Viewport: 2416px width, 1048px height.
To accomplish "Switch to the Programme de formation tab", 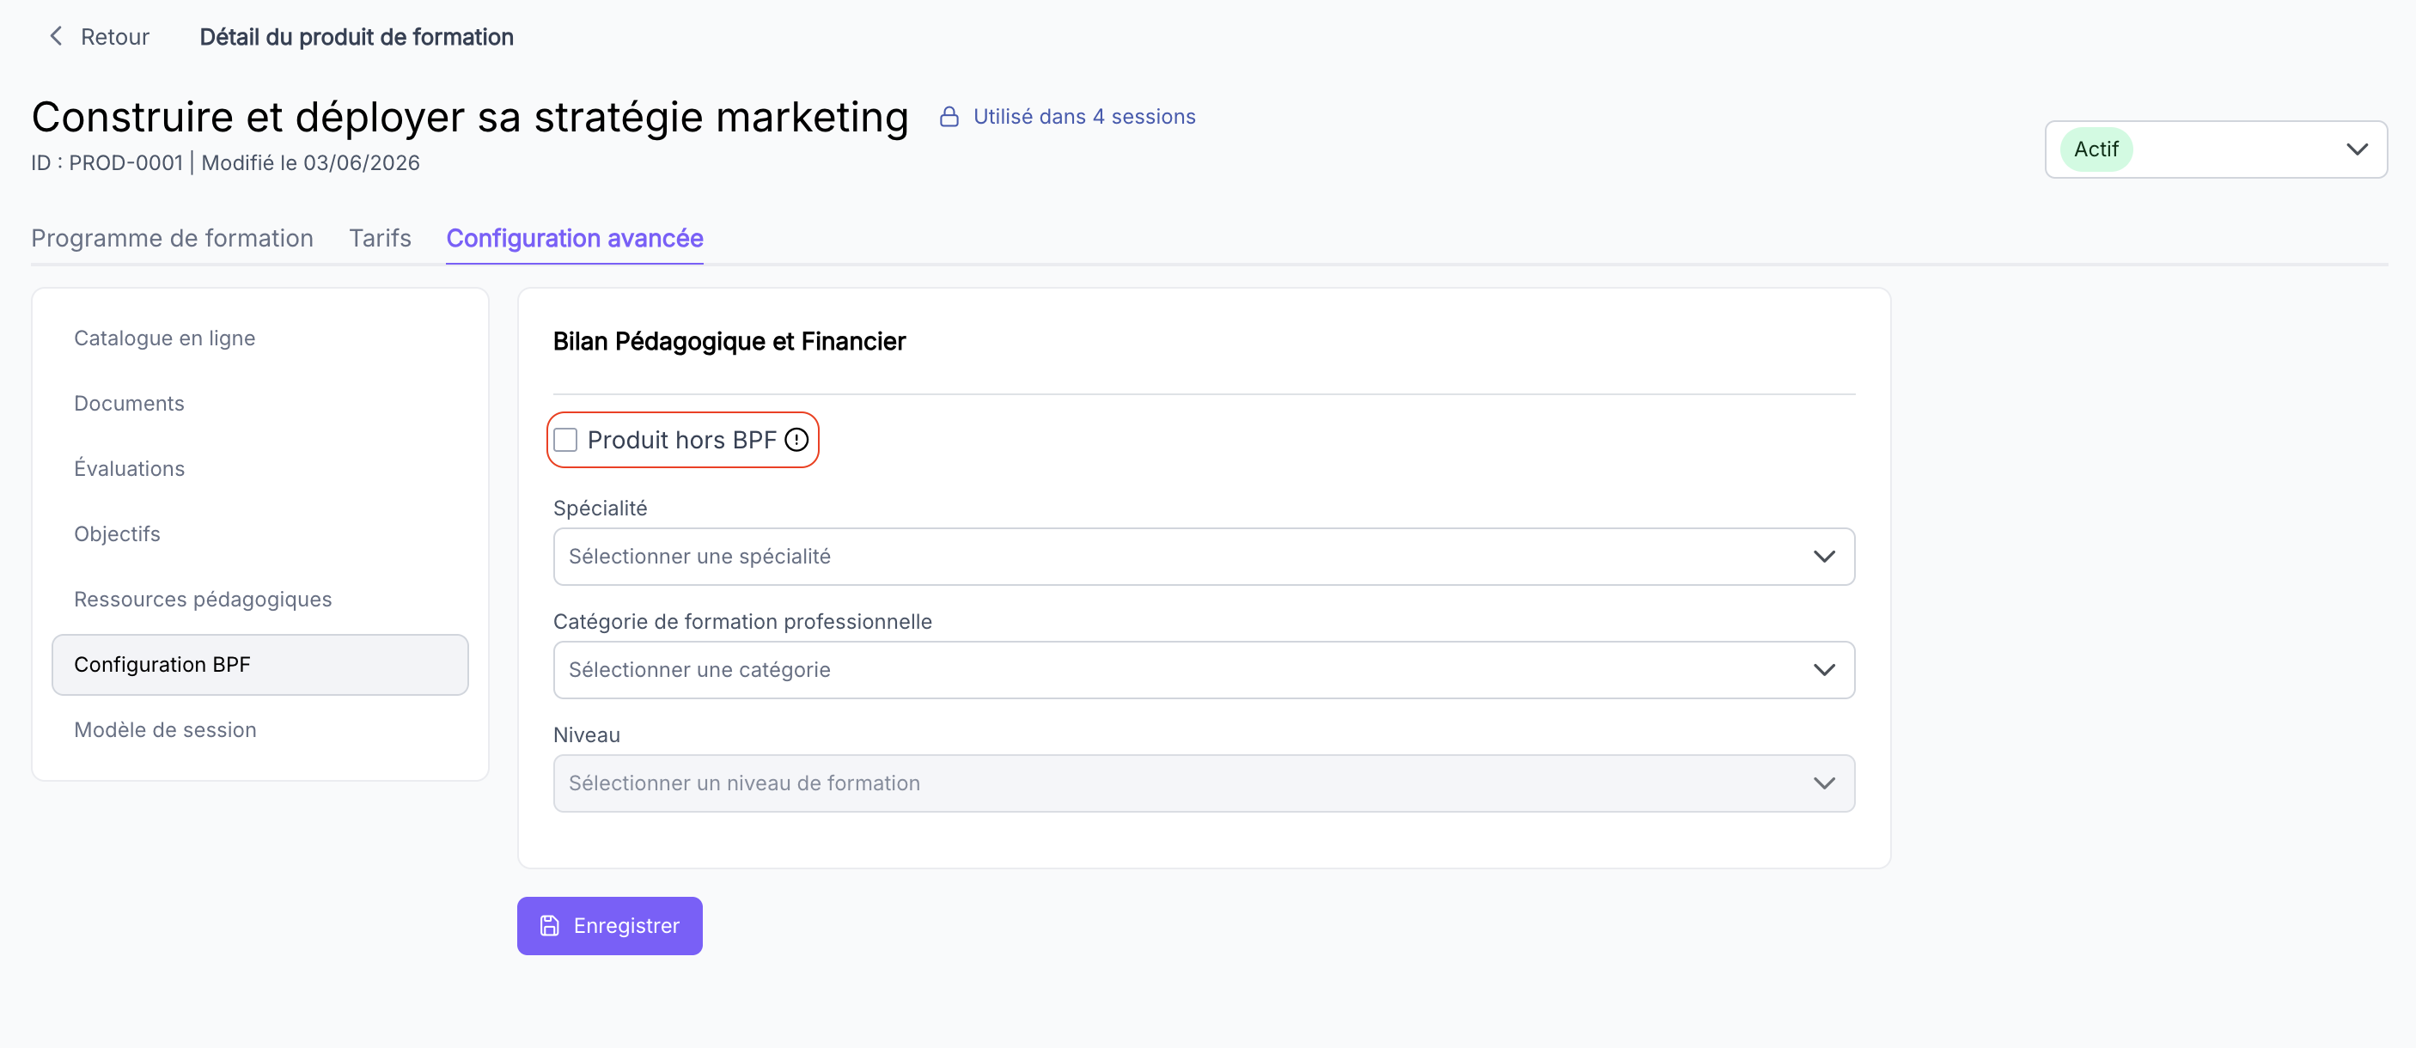I will coord(173,238).
